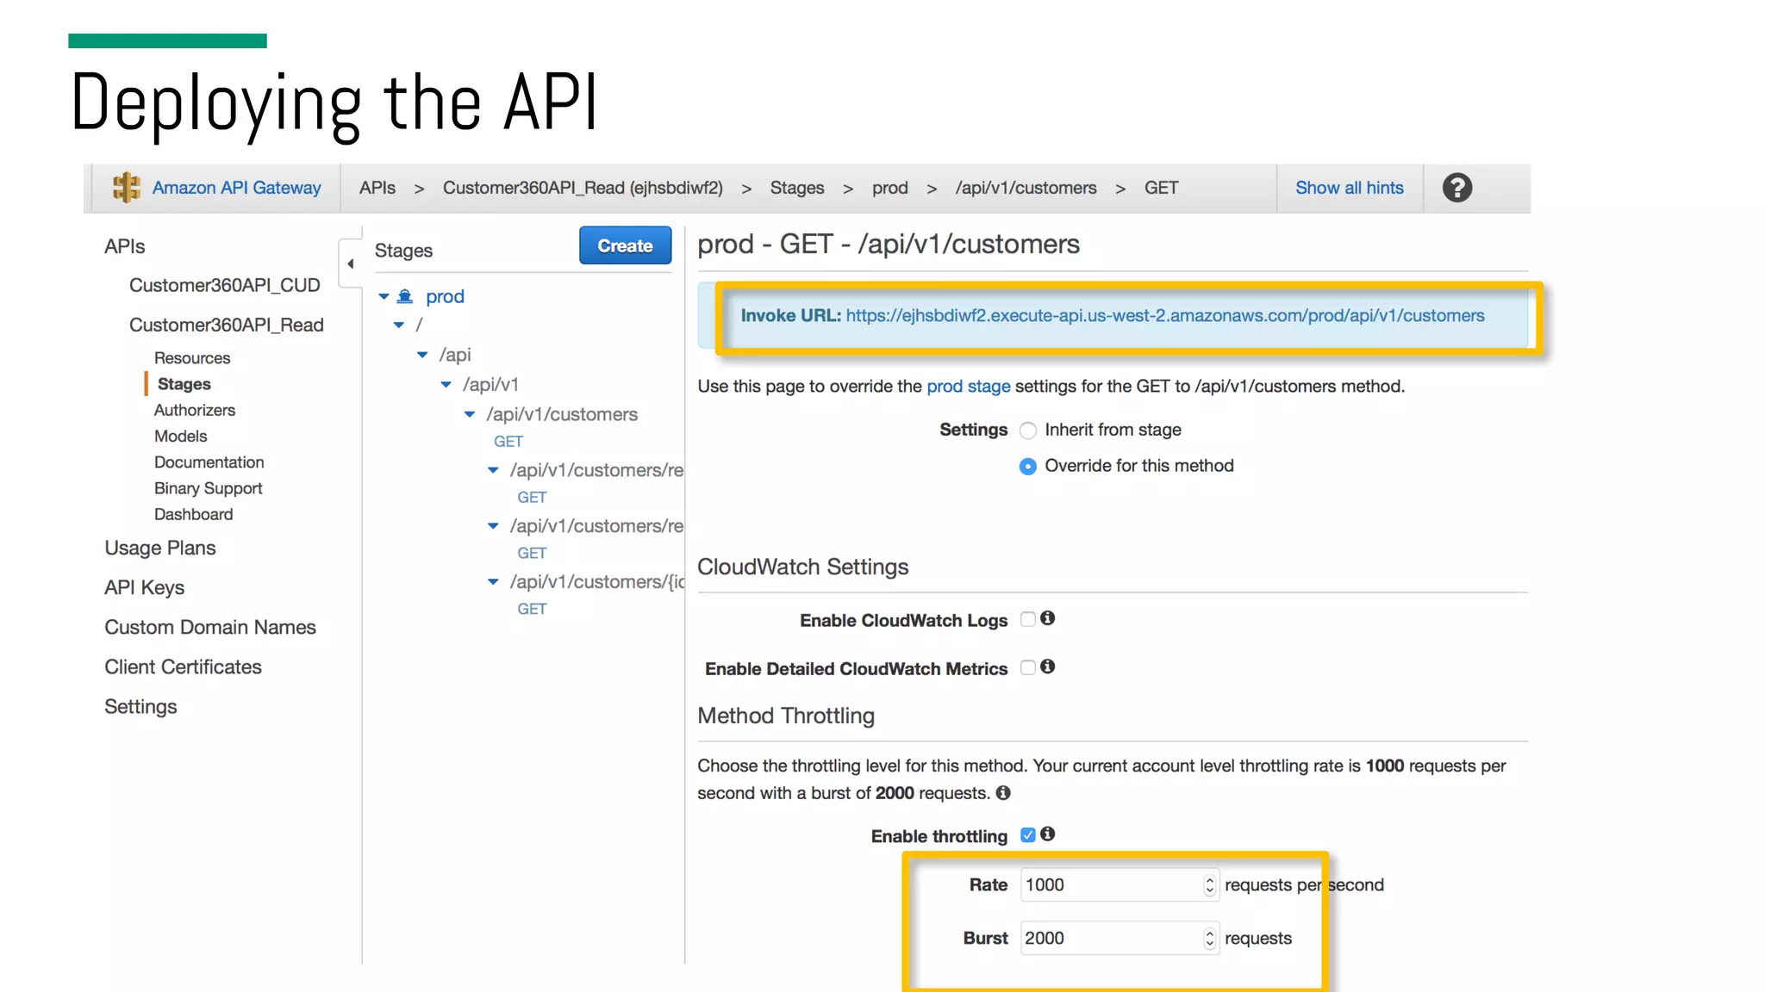The image size is (1765, 992).
Task: Enable Detailed CloudWatch Metrics checkbox
Action: (x=1027, y=667)
